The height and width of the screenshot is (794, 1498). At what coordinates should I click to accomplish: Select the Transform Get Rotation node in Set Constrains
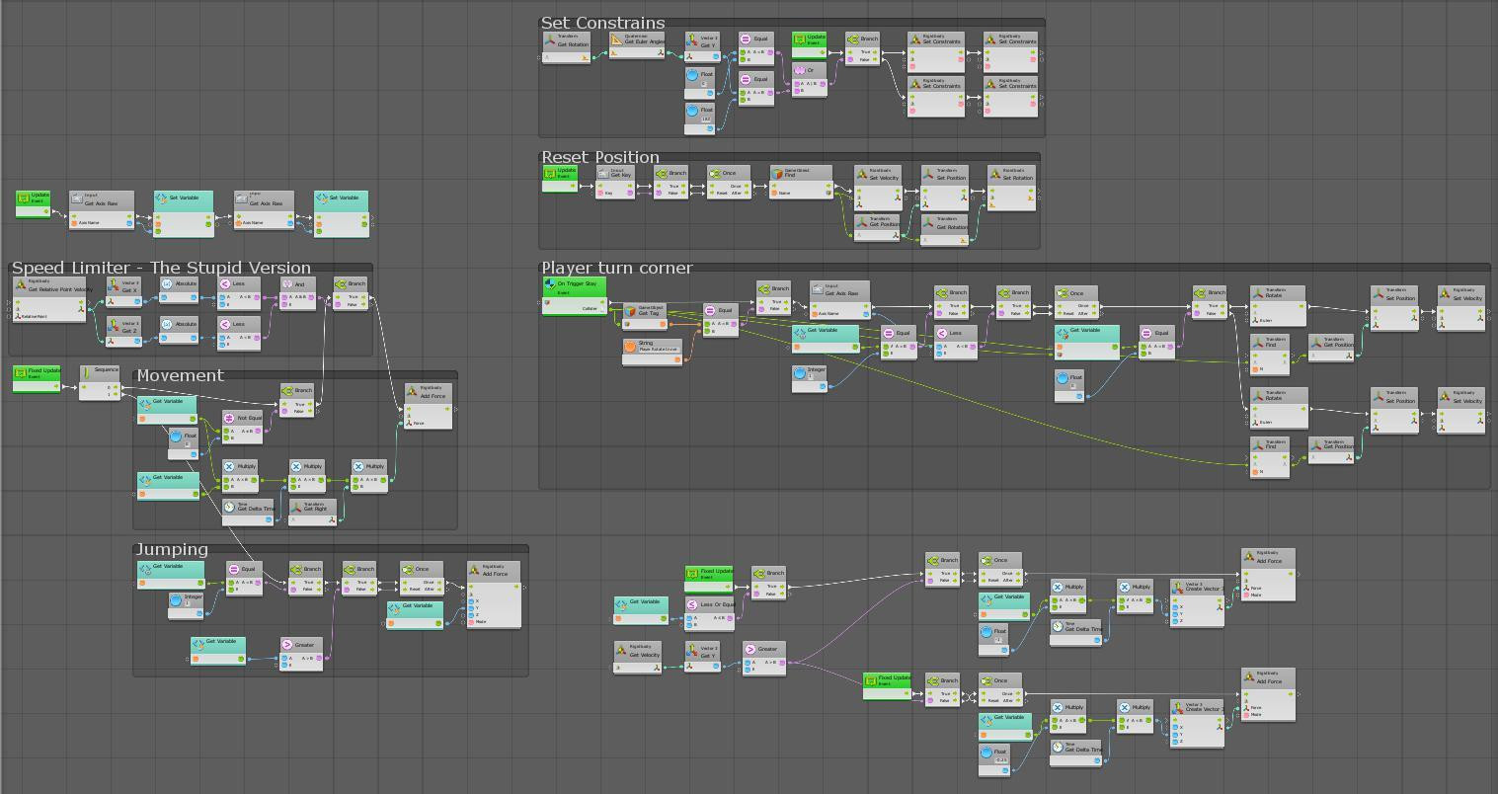click(x=566, y=46)
